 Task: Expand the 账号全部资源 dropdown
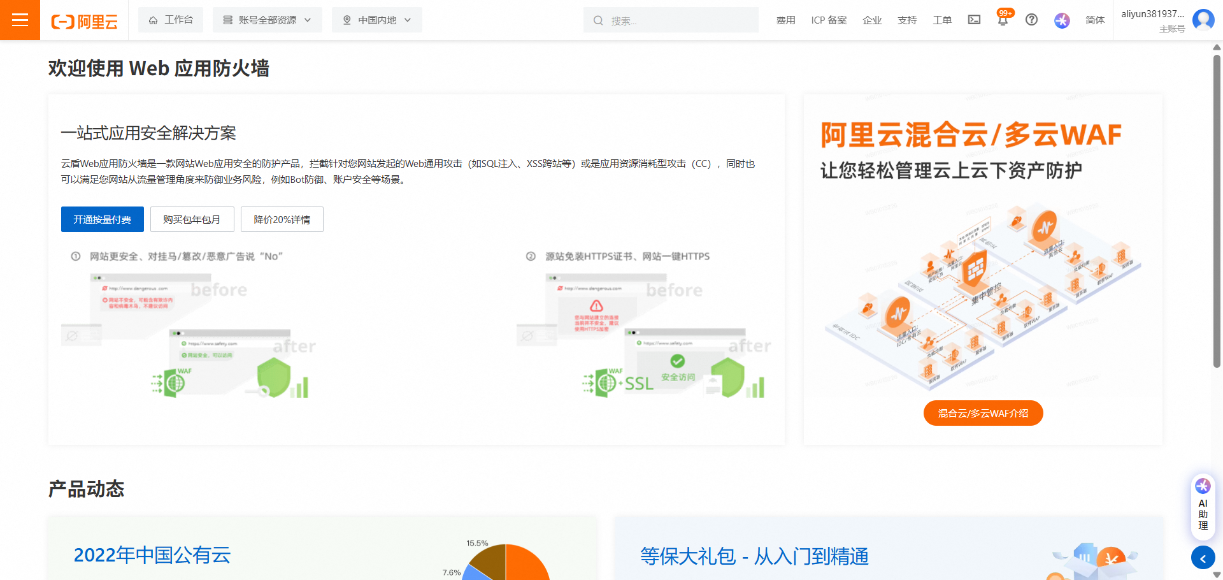(268, 20)
